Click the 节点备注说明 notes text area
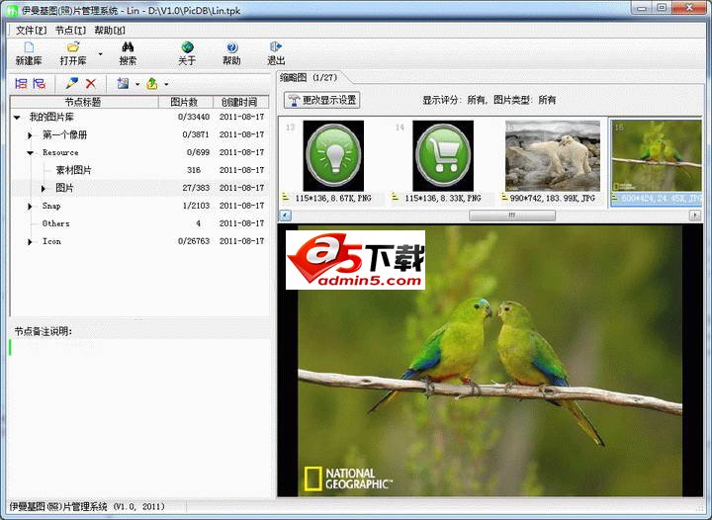This screenshot has width=712, height=520. (139, 417)
